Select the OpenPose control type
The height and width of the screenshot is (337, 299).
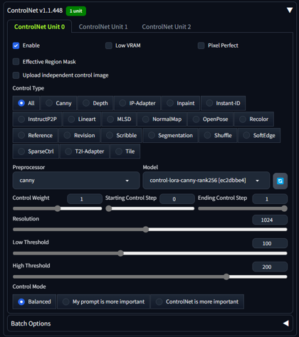[211, 119]
